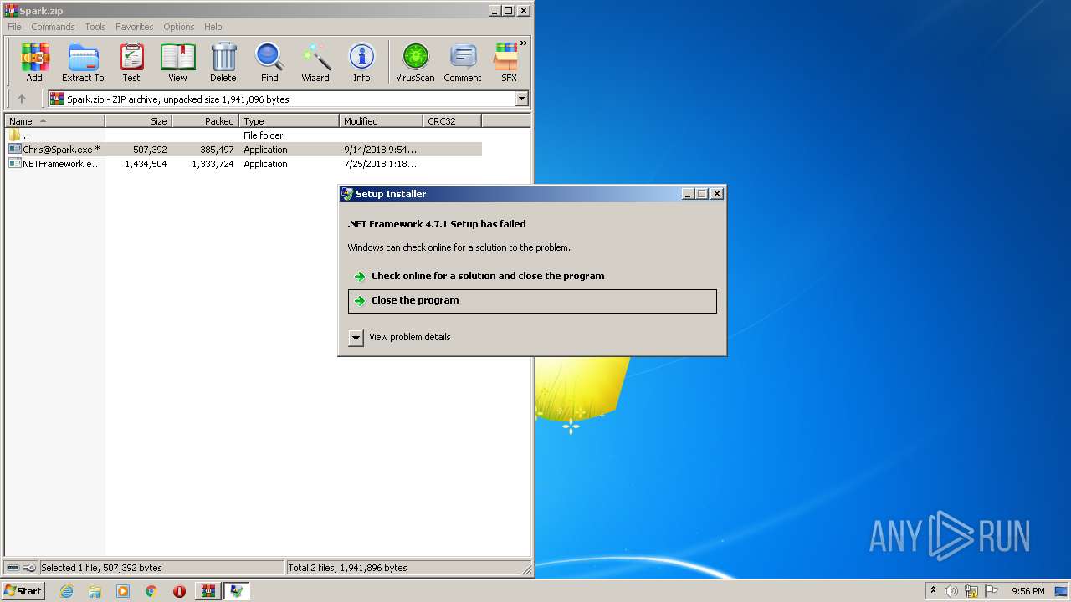Screen dimensions: 1071x602
Task: Select NETFramework.e... file row
Action: pos(243,164)
